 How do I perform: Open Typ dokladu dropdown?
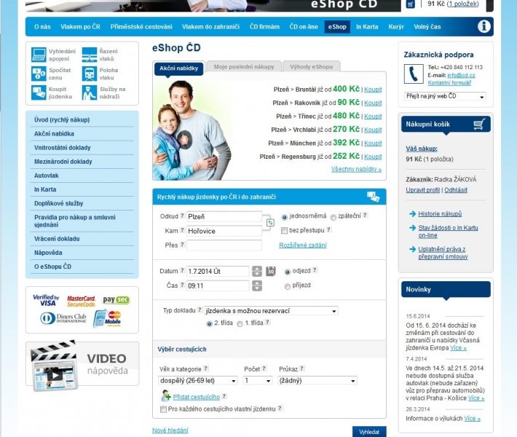[x=271, y=311]
